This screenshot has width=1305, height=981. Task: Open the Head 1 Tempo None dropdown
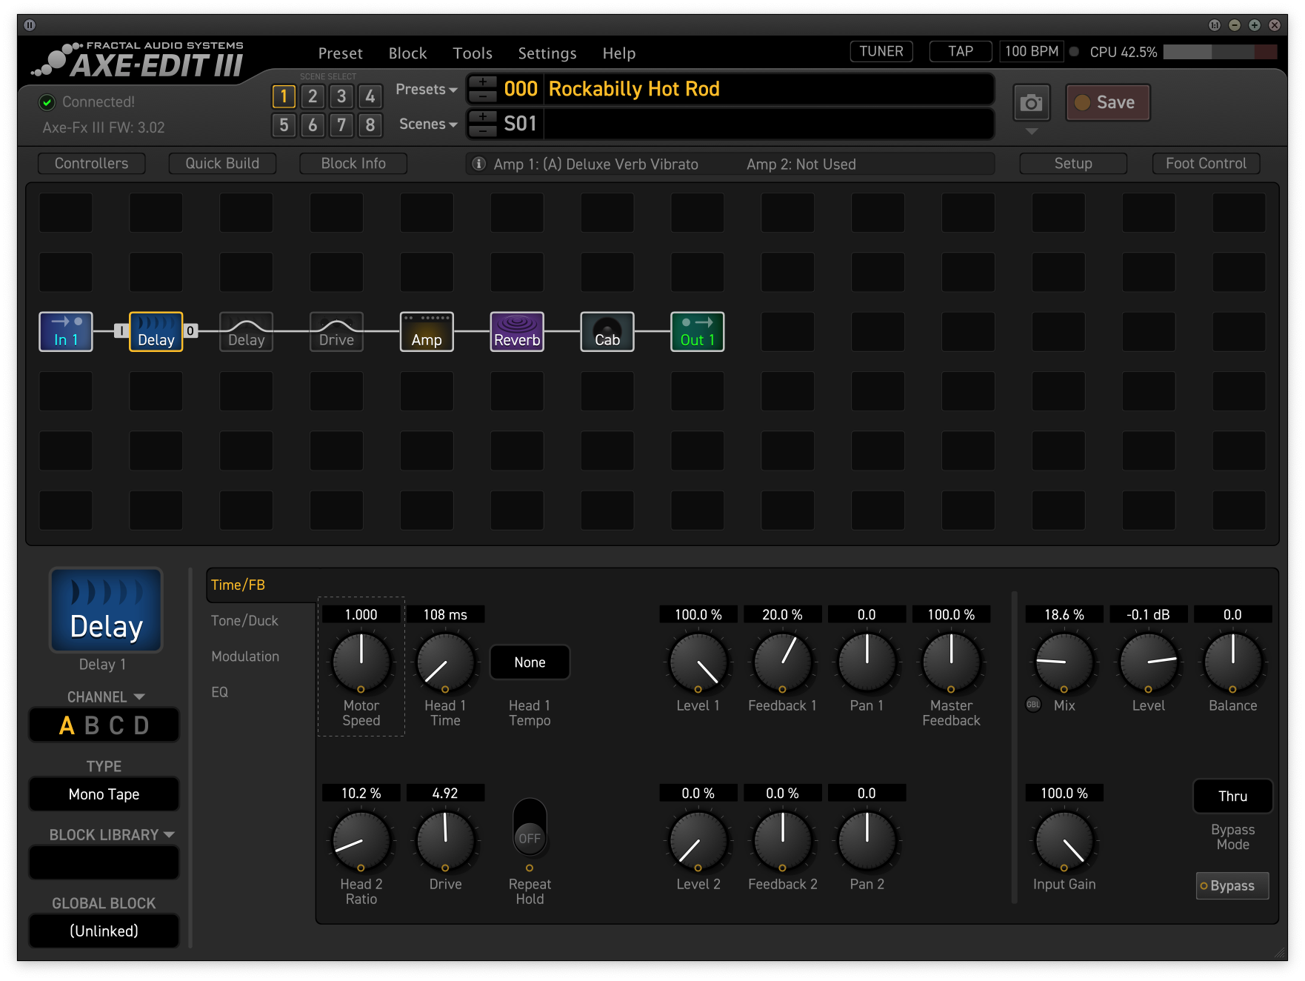[530, 662]
